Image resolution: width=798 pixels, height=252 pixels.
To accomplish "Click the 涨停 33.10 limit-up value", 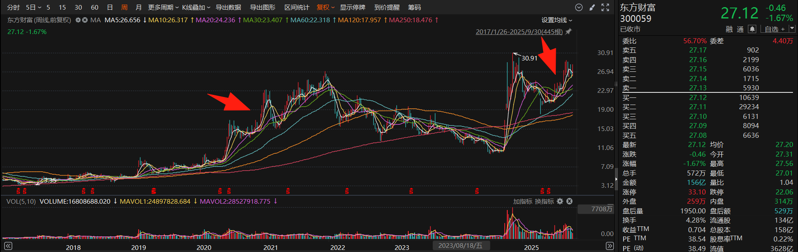I will coord(697,192).
